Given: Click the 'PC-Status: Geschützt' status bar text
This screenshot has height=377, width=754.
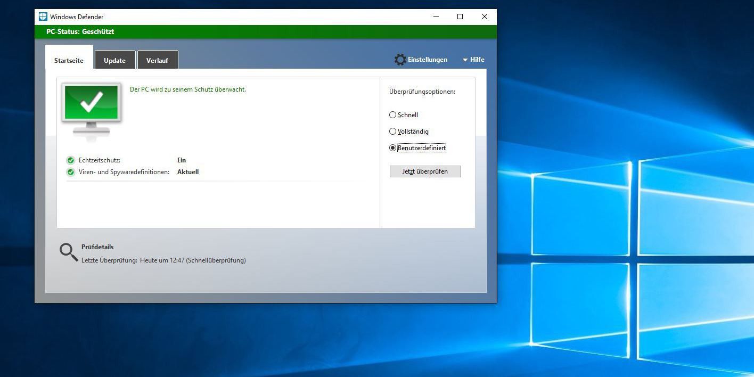Looking at the screenshot, I should pos(80,32).
